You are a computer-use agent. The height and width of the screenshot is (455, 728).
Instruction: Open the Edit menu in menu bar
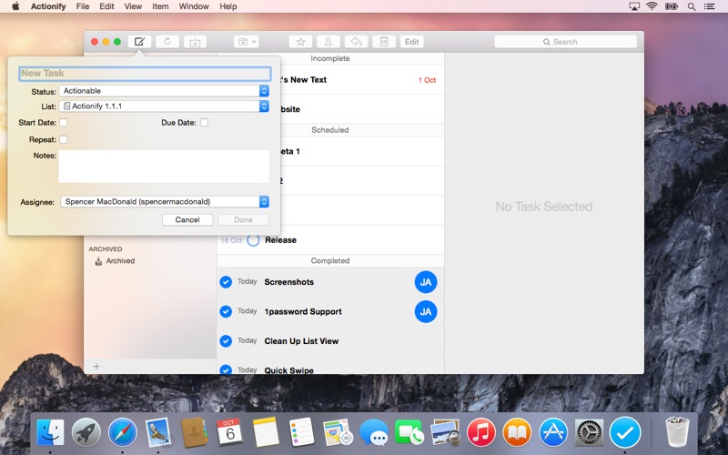click(x=106, y=6)
